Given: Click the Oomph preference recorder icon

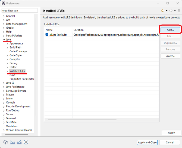Looking at the screenshot, I should point(26,142).
